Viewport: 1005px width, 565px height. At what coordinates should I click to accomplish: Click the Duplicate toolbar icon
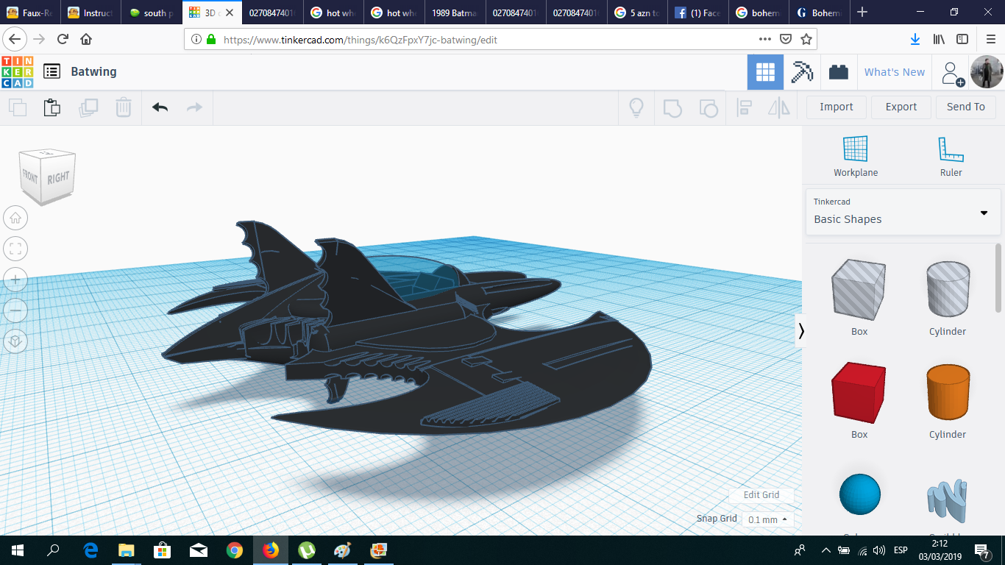[88, 107]
